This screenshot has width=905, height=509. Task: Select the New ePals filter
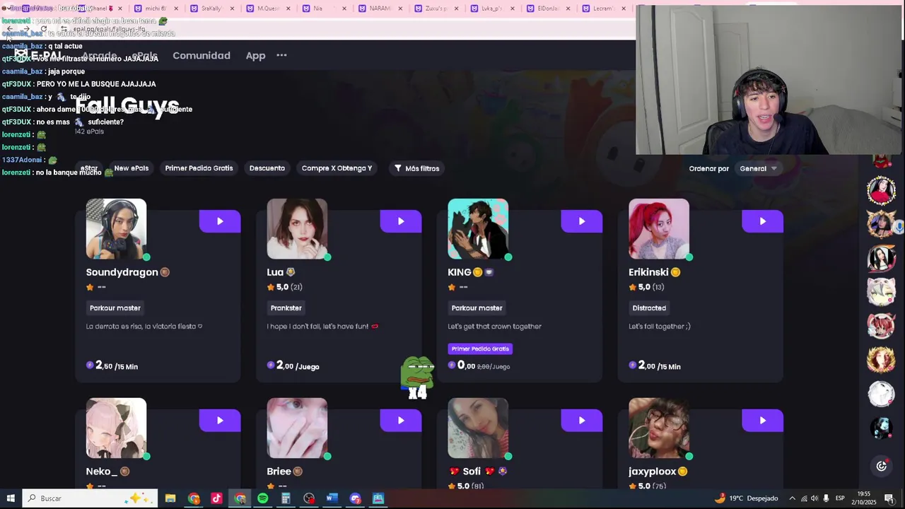click(x=132, y=168)
